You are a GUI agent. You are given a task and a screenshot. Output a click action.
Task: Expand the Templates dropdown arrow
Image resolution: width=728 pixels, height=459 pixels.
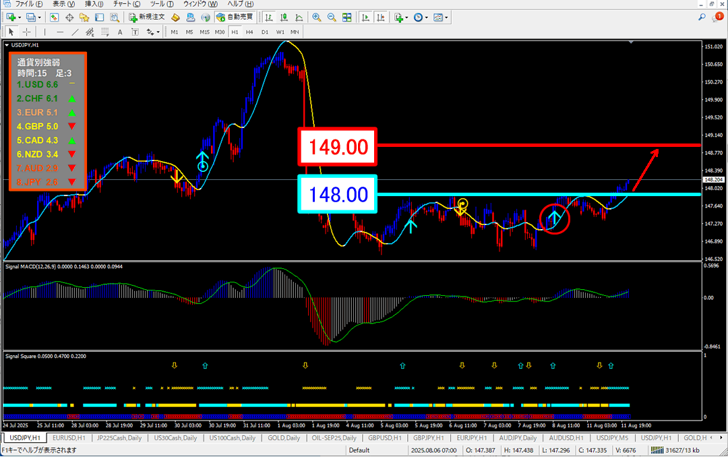point(447,18)
